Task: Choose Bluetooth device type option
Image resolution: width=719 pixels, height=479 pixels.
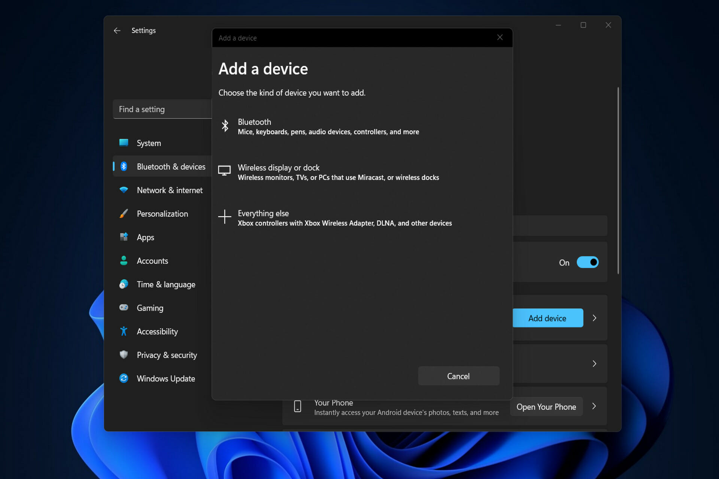Action: (x=362, y=126)
